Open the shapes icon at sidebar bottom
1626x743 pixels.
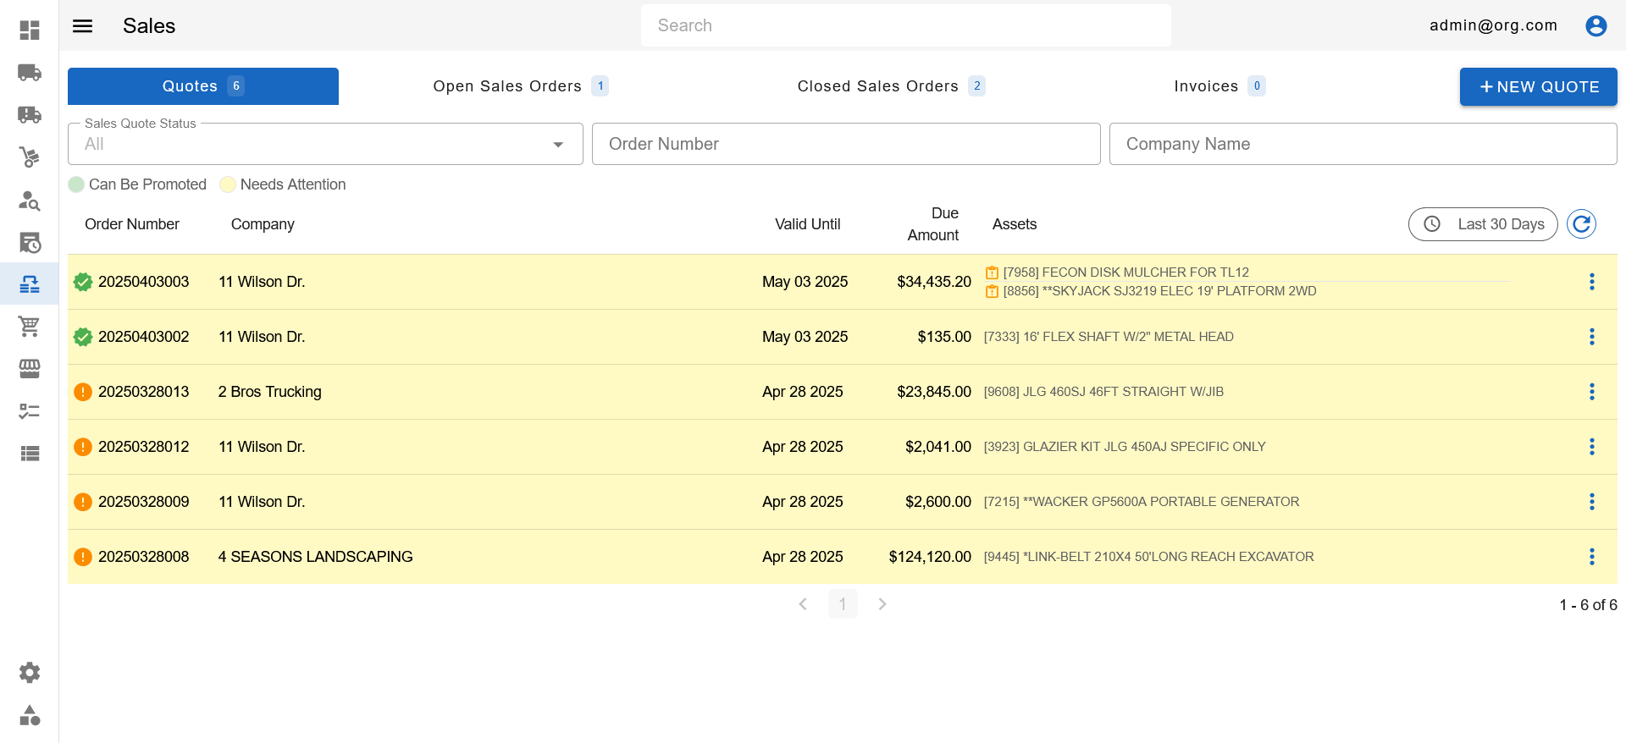coord(30,715)
